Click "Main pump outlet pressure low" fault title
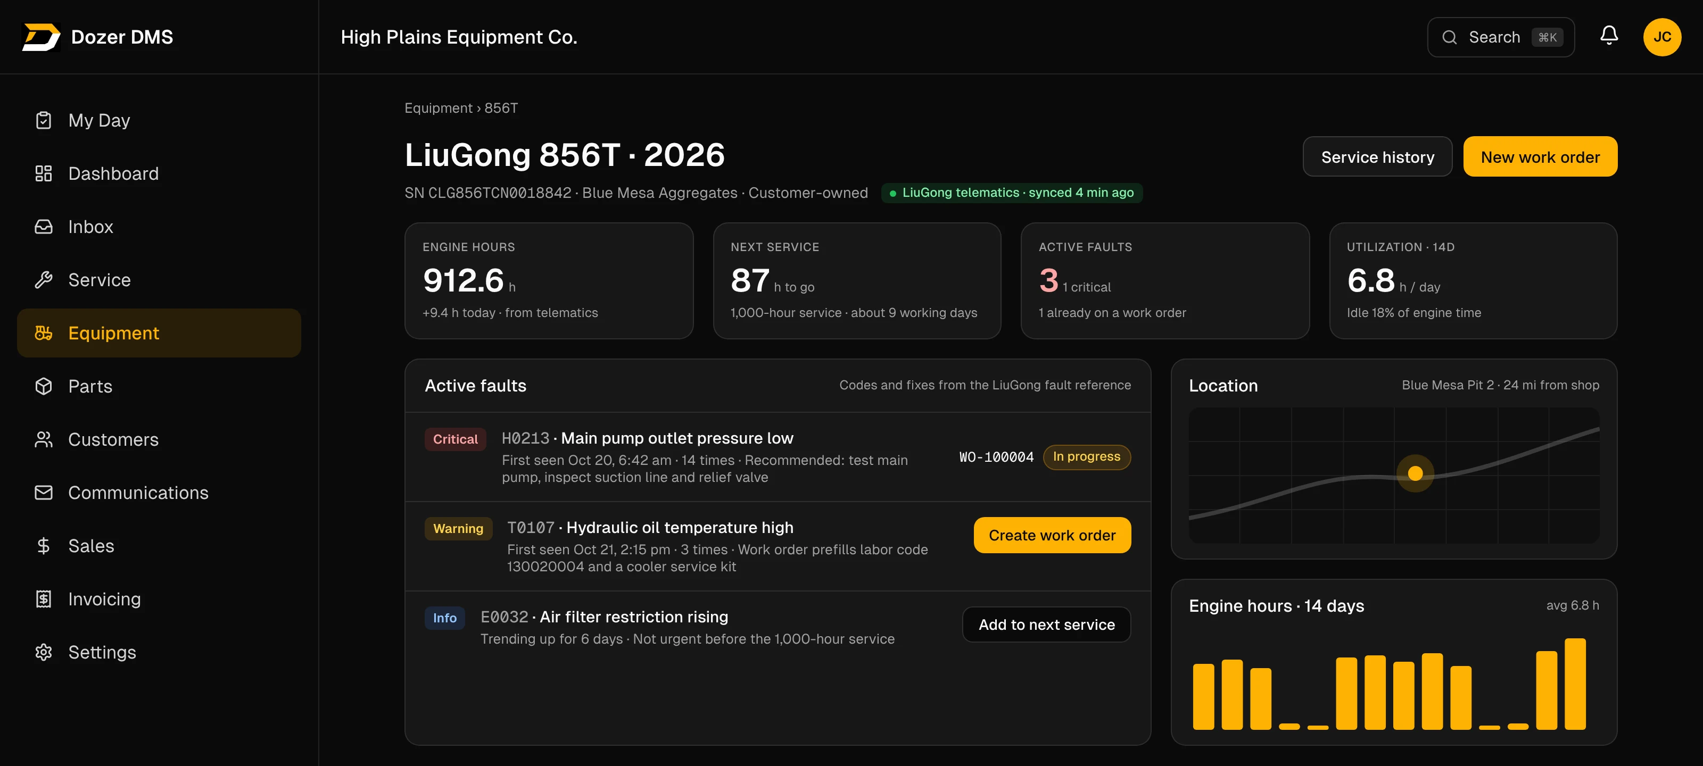The height and width of the screenshot is (766, 1703). [677, 438]
